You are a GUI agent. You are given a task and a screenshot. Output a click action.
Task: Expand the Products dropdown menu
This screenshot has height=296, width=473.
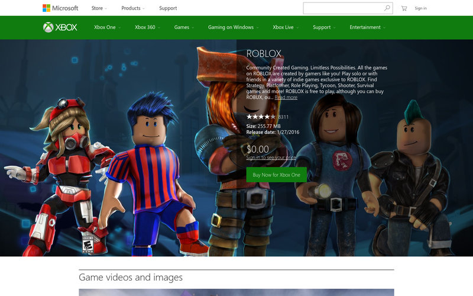coord(133,8)
